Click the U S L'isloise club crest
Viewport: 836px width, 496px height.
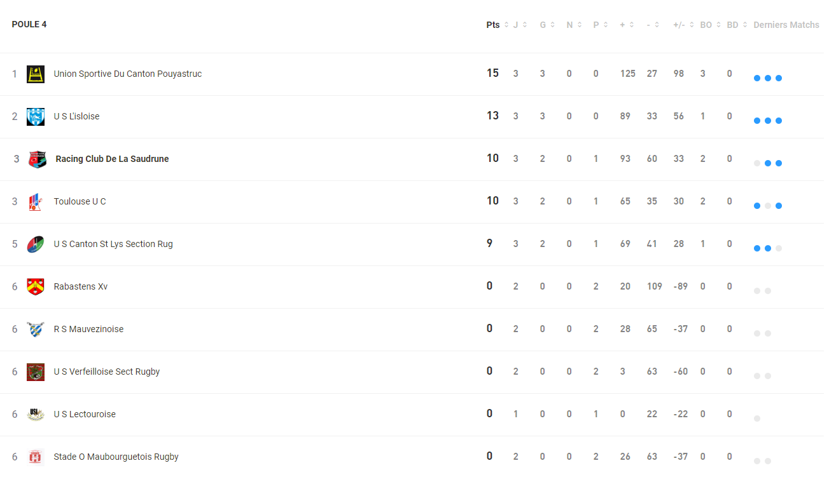pos(36,117)
